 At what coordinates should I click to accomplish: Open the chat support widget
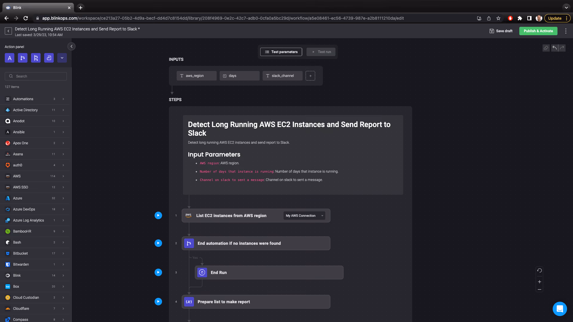point(560,309)
